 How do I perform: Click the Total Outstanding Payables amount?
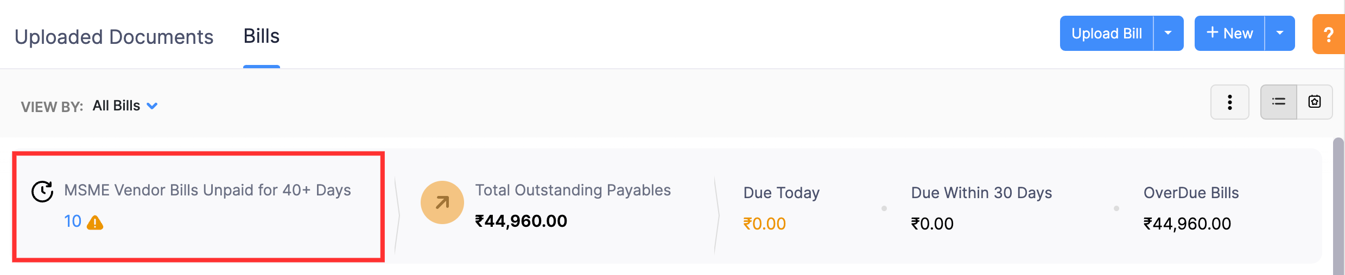click(521, 221)
